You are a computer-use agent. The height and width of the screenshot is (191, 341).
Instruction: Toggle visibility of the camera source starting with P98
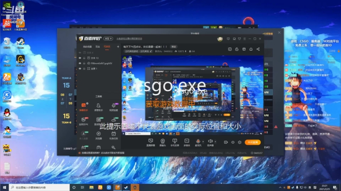click(x=80, y=63)
